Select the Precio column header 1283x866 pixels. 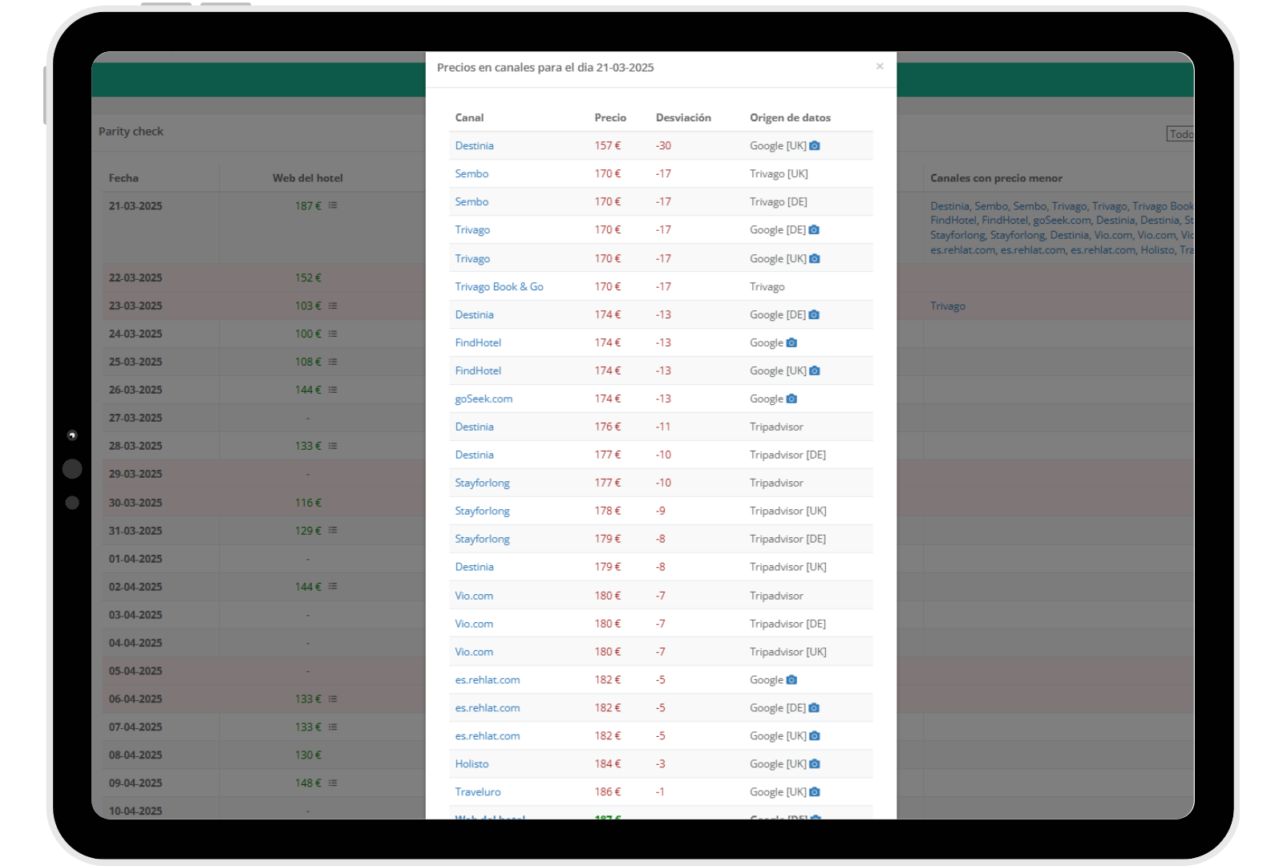click(610, 118)
